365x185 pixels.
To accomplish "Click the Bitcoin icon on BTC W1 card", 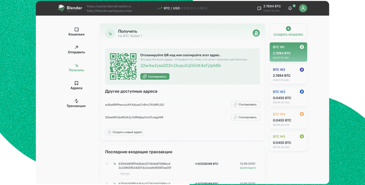I will (x=302, y=47).
